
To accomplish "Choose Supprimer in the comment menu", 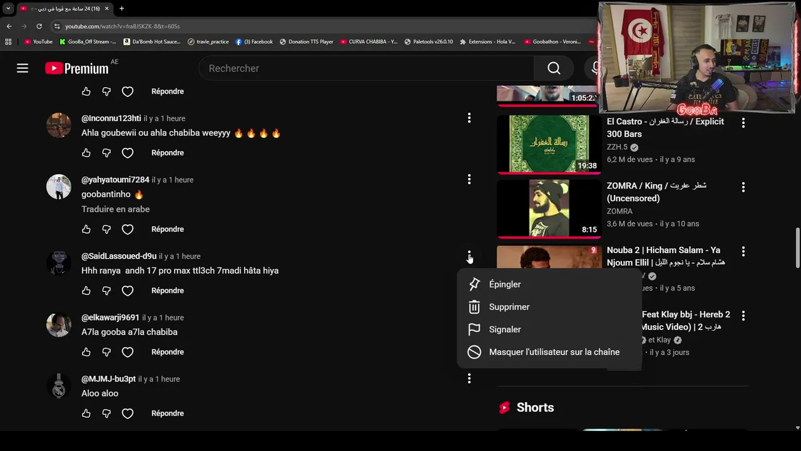I will click(550, 307).
